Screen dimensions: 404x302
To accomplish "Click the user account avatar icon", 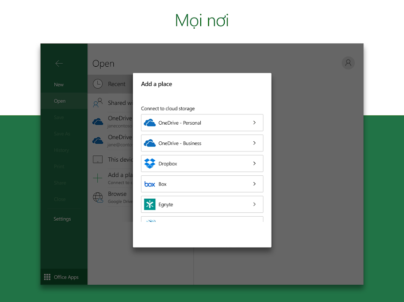I will [348, 63].
